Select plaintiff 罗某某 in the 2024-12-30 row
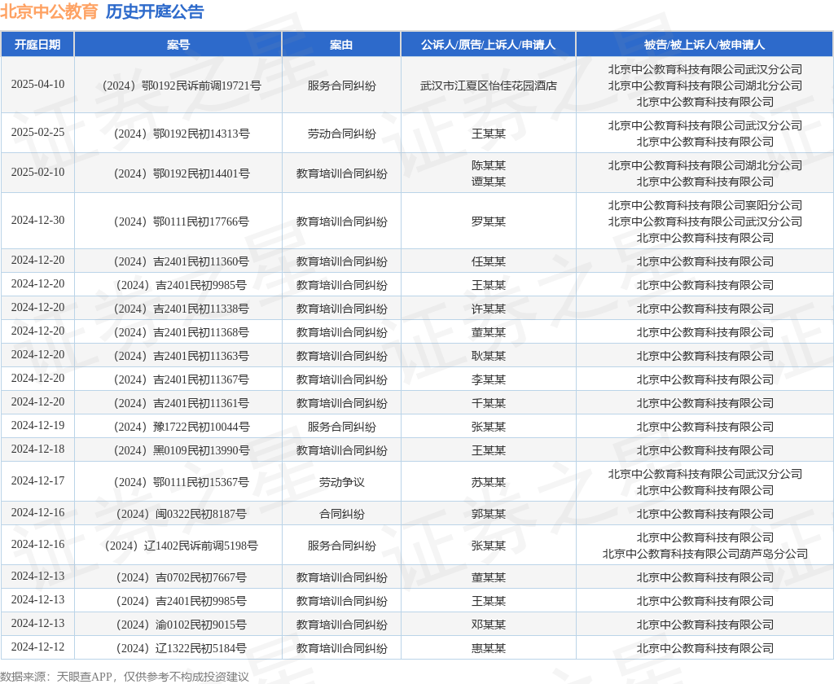This screenshot has height=684, width=834. [487, 221]
